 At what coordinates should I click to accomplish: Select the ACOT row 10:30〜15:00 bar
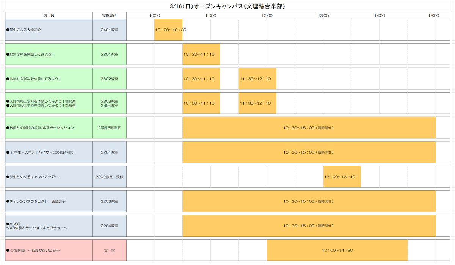(x=309, y=226)
